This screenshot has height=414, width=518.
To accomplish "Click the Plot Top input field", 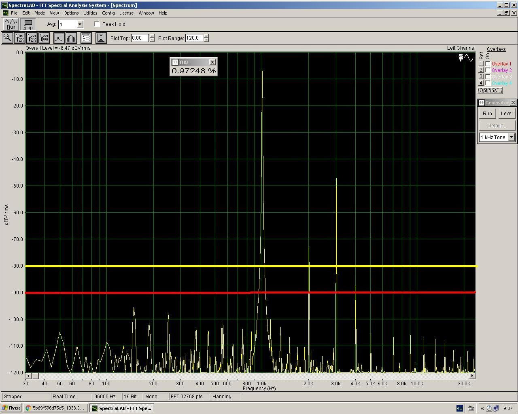I will pos(140,38).
